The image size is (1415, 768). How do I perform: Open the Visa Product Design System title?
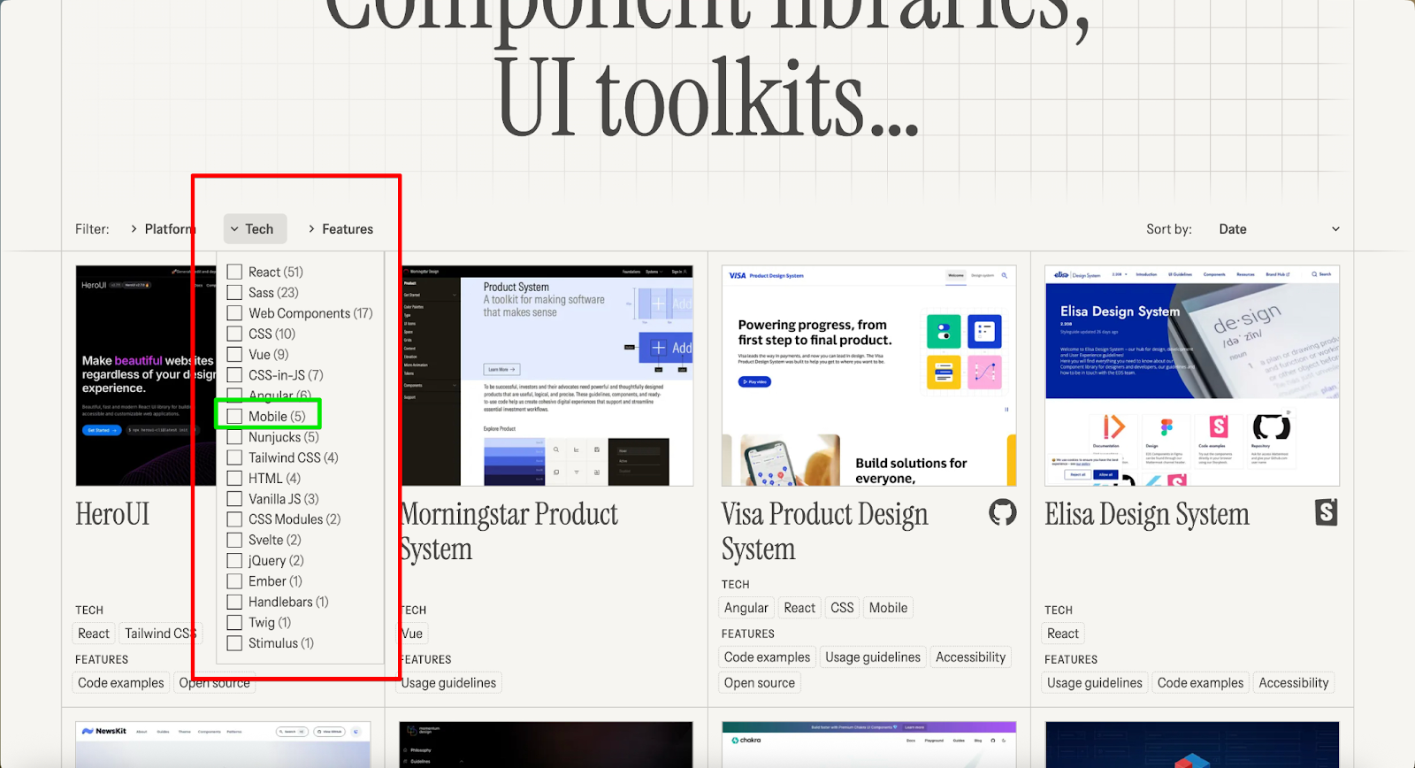[x=824, y=531]
